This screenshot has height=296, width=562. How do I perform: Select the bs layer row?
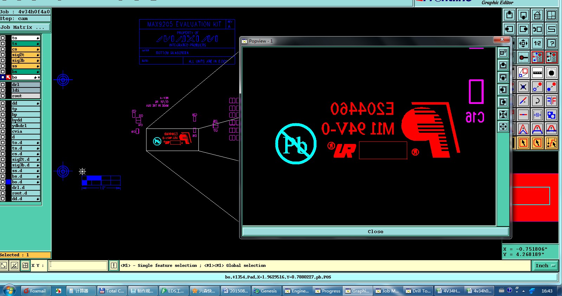26,72
